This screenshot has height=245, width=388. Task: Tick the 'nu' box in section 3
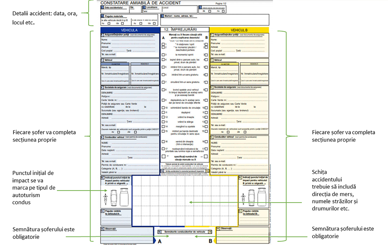coord(223,11)
